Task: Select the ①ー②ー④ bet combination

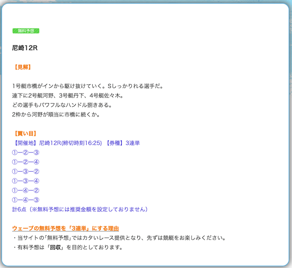Action: [26, 162]
